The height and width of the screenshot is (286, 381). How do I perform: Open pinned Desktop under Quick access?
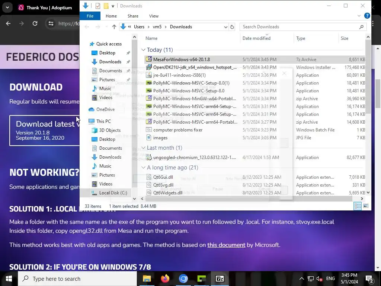[x=107, y=53]
